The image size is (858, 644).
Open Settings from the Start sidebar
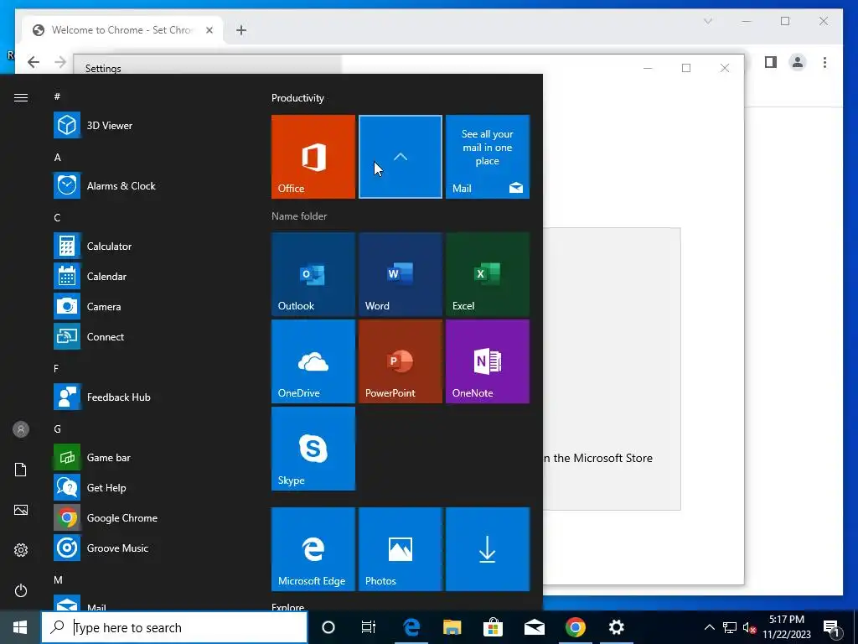21,550
